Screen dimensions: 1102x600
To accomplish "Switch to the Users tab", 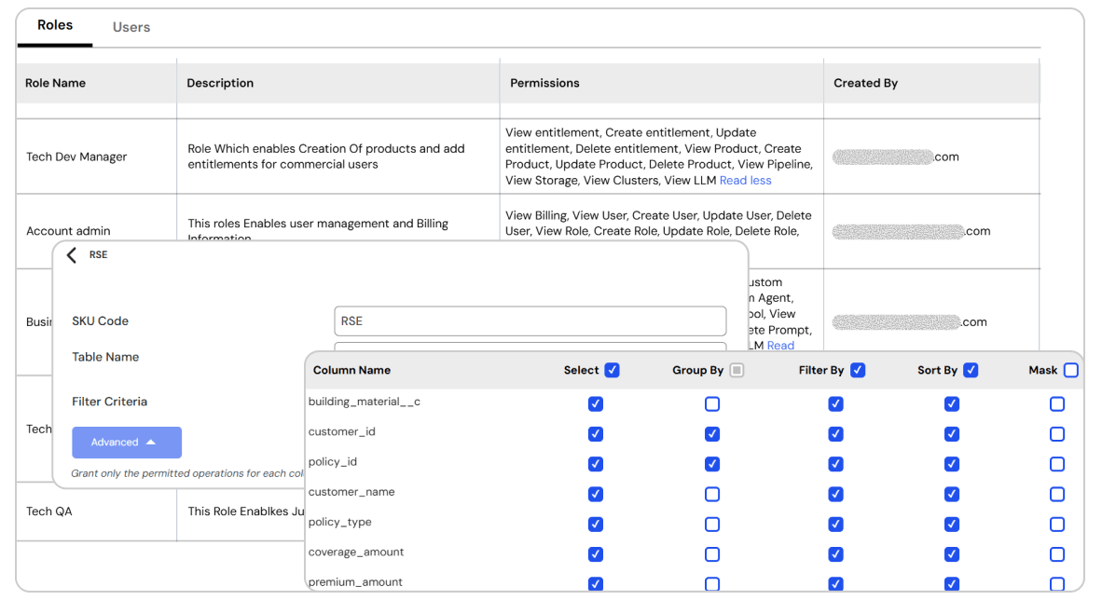I will click(131, 27).
